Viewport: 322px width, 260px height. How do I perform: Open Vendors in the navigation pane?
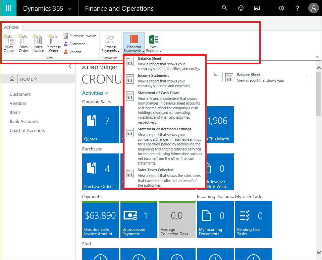18,103
